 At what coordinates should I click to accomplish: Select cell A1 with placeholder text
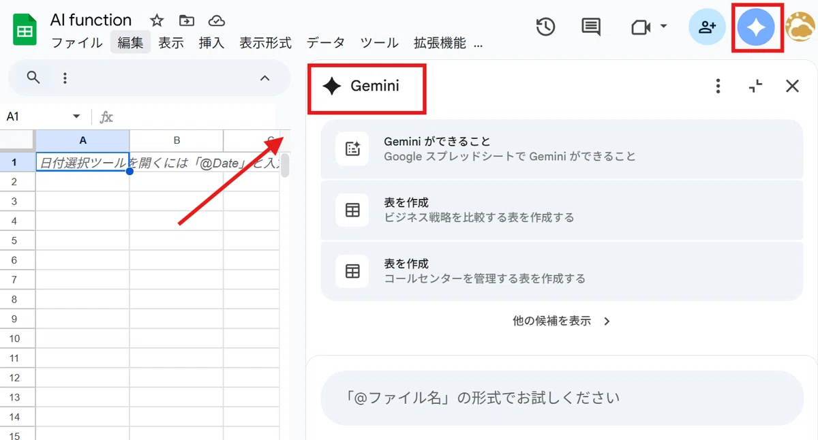82,162
